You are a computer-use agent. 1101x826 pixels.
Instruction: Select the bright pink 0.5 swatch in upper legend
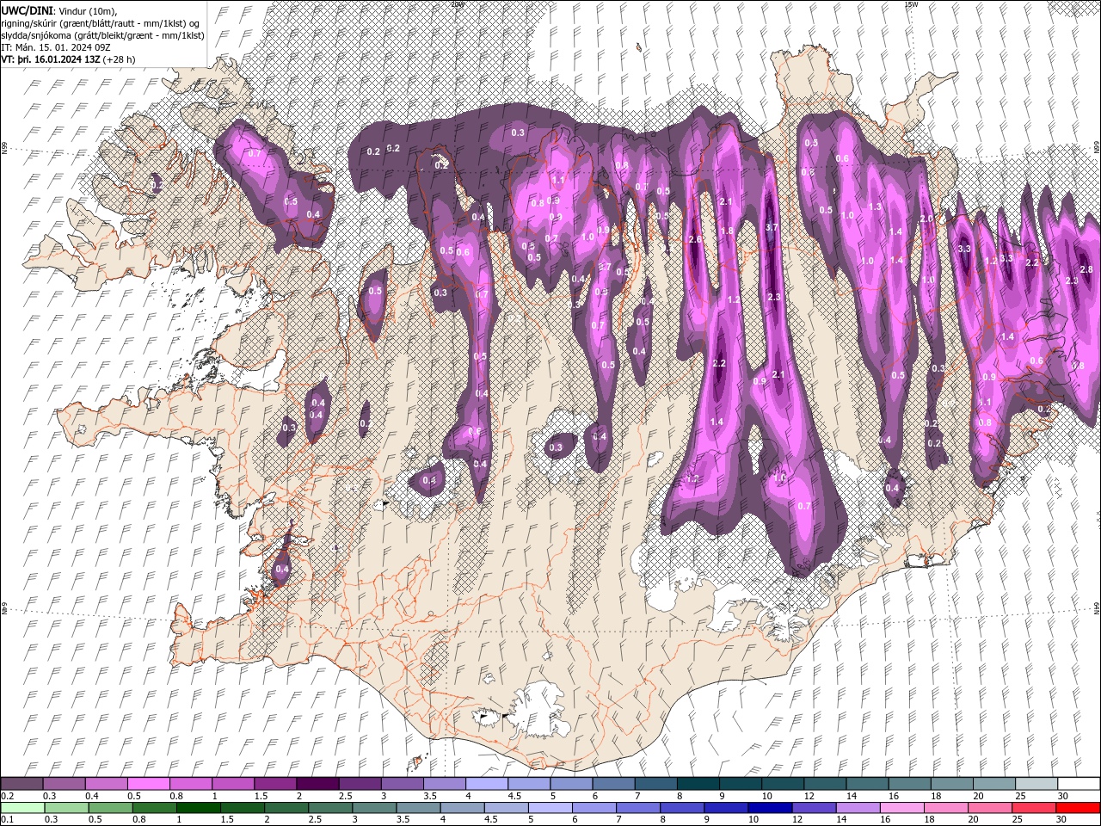[x=148, y=783]
